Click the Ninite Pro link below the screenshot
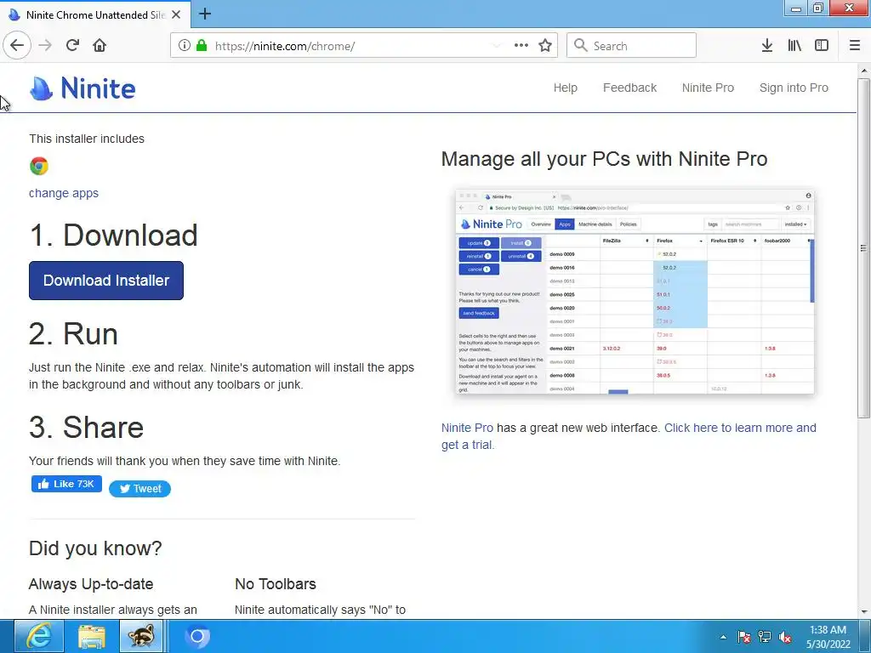Screen dimensions: 871x653 click(x=467, y=429)
